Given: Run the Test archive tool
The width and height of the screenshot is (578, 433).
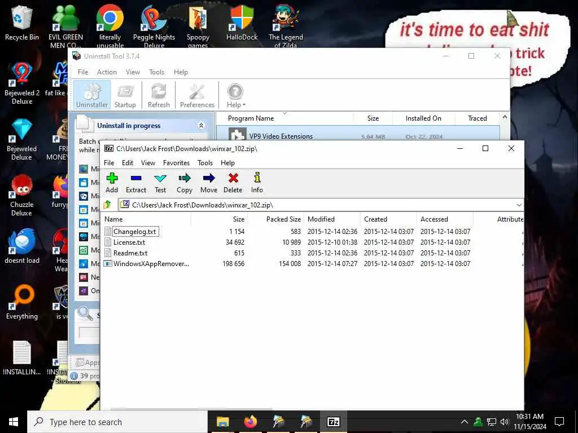Looking at the screenshot, I should coord(160,183).
